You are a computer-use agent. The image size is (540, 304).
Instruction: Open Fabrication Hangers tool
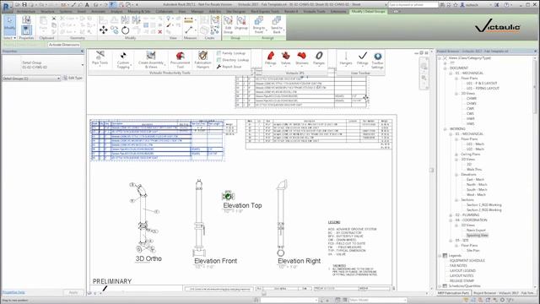pos(202,60)
